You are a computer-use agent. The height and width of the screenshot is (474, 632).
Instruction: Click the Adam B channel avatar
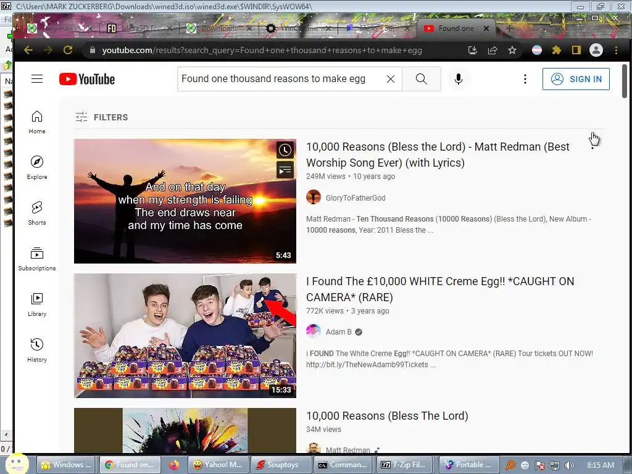[314, 331]
